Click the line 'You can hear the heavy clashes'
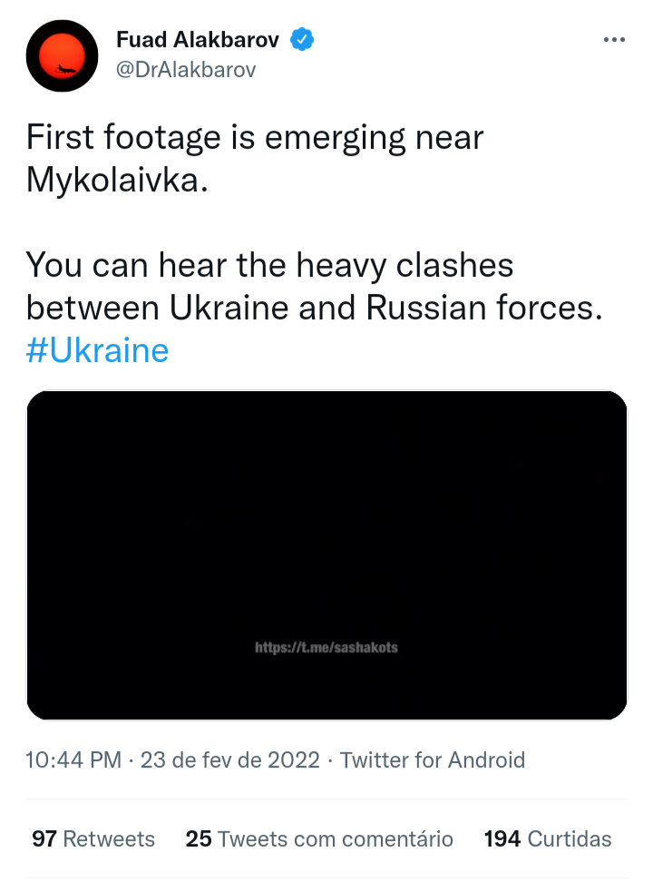 [269, 265]
